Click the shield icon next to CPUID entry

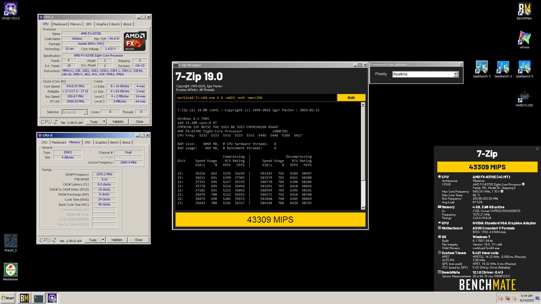pyautogui.click(x=523, y=184)
